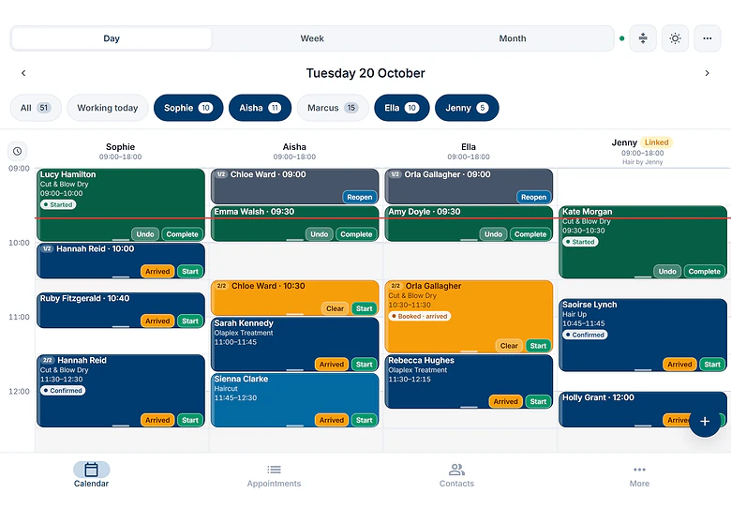Toggle the Sophie staff filter chip
The height and width of the screenshot is (508, 731).
coord(188,108)
